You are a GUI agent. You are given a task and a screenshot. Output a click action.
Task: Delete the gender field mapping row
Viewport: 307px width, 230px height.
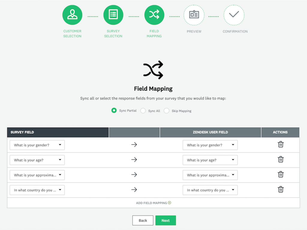pos(280,144)
